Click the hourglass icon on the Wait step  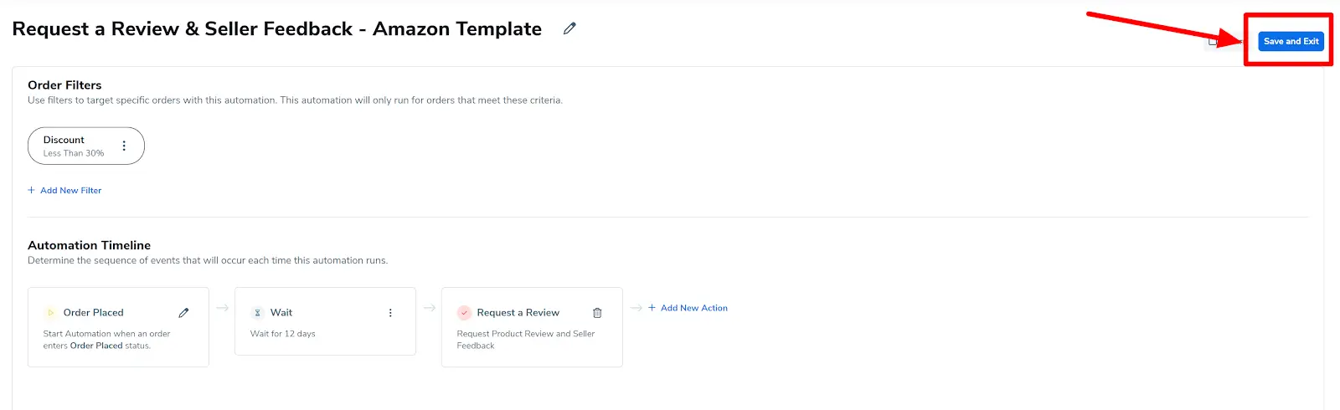tap(257, 313)
